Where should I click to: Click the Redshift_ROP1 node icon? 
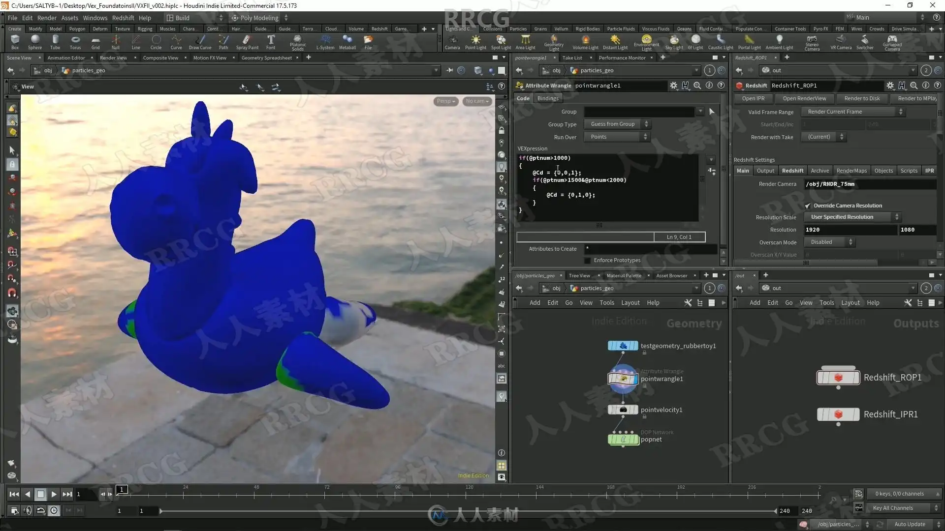coord(838,378)
